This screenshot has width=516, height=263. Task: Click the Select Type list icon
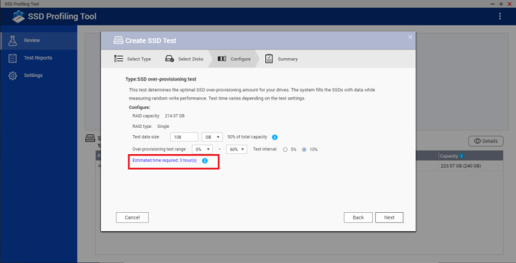(118, 59)
